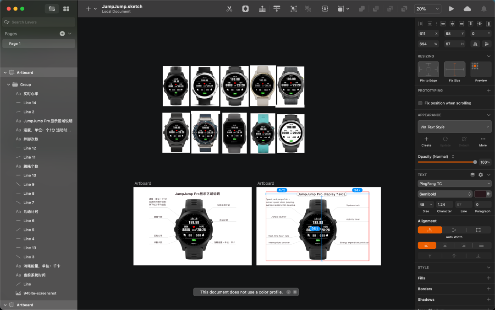Image resolution: width=495 pixels, height=310 pixels.
Task: Click the scissors tool in toolbar
Action: coord(229,9)
